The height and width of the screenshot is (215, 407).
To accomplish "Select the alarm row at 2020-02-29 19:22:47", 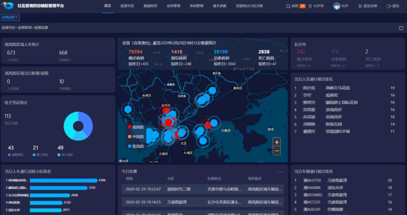I will [202, 189].
